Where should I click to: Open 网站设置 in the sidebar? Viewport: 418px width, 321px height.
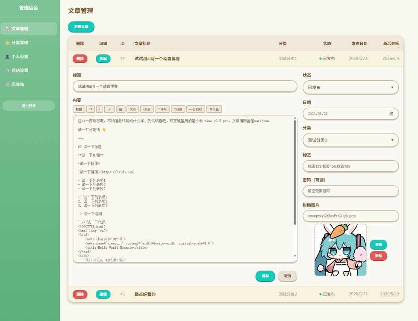click(29, 71)
